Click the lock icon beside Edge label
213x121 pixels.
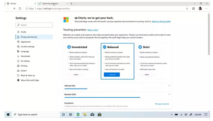point(27,8)
